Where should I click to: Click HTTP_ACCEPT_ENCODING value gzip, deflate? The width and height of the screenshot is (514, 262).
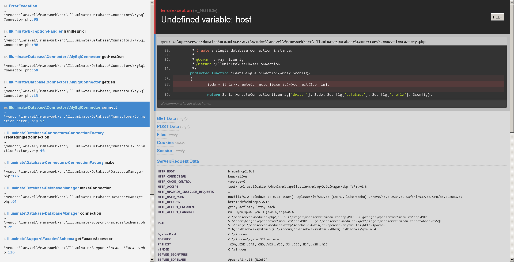coord(251,207)
